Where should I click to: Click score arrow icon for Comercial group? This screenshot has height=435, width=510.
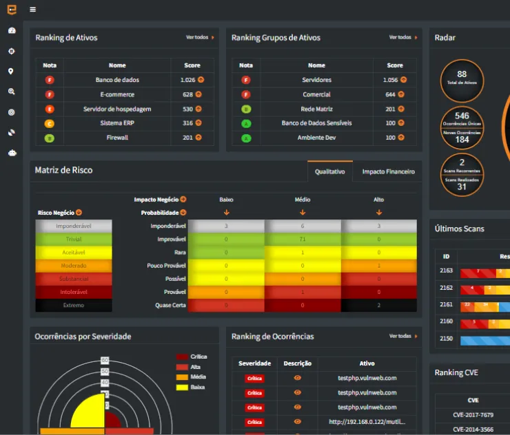pyautogui.click(x=401, y=94)
